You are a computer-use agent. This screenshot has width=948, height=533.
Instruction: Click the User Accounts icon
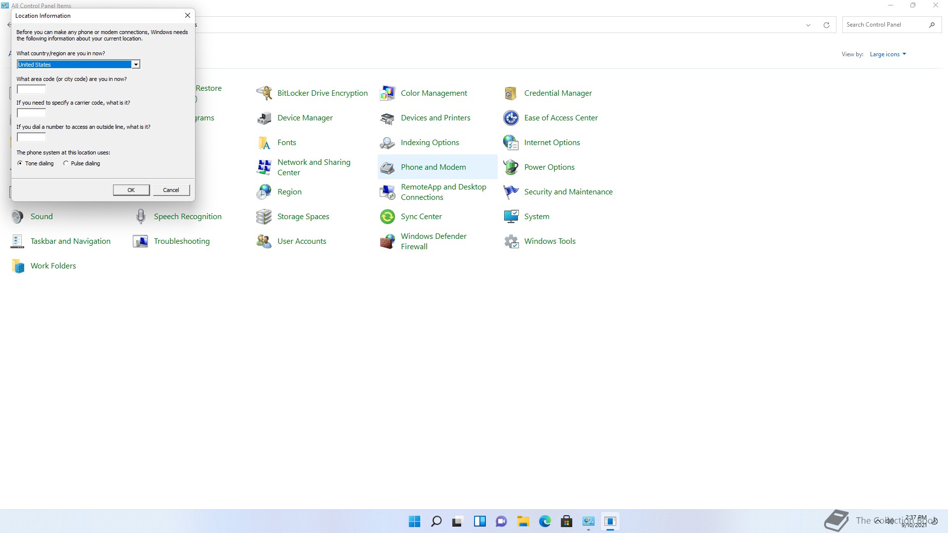coord(264,241)
